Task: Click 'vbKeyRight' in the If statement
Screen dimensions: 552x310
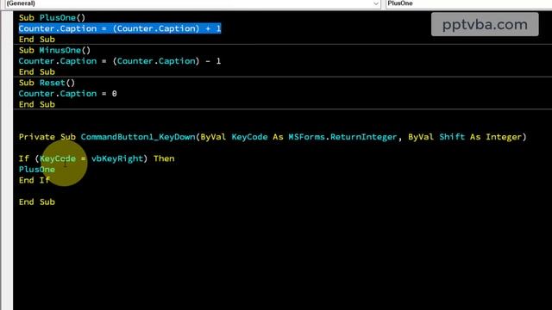Action: pyautogui.click(x=117, y=158)
